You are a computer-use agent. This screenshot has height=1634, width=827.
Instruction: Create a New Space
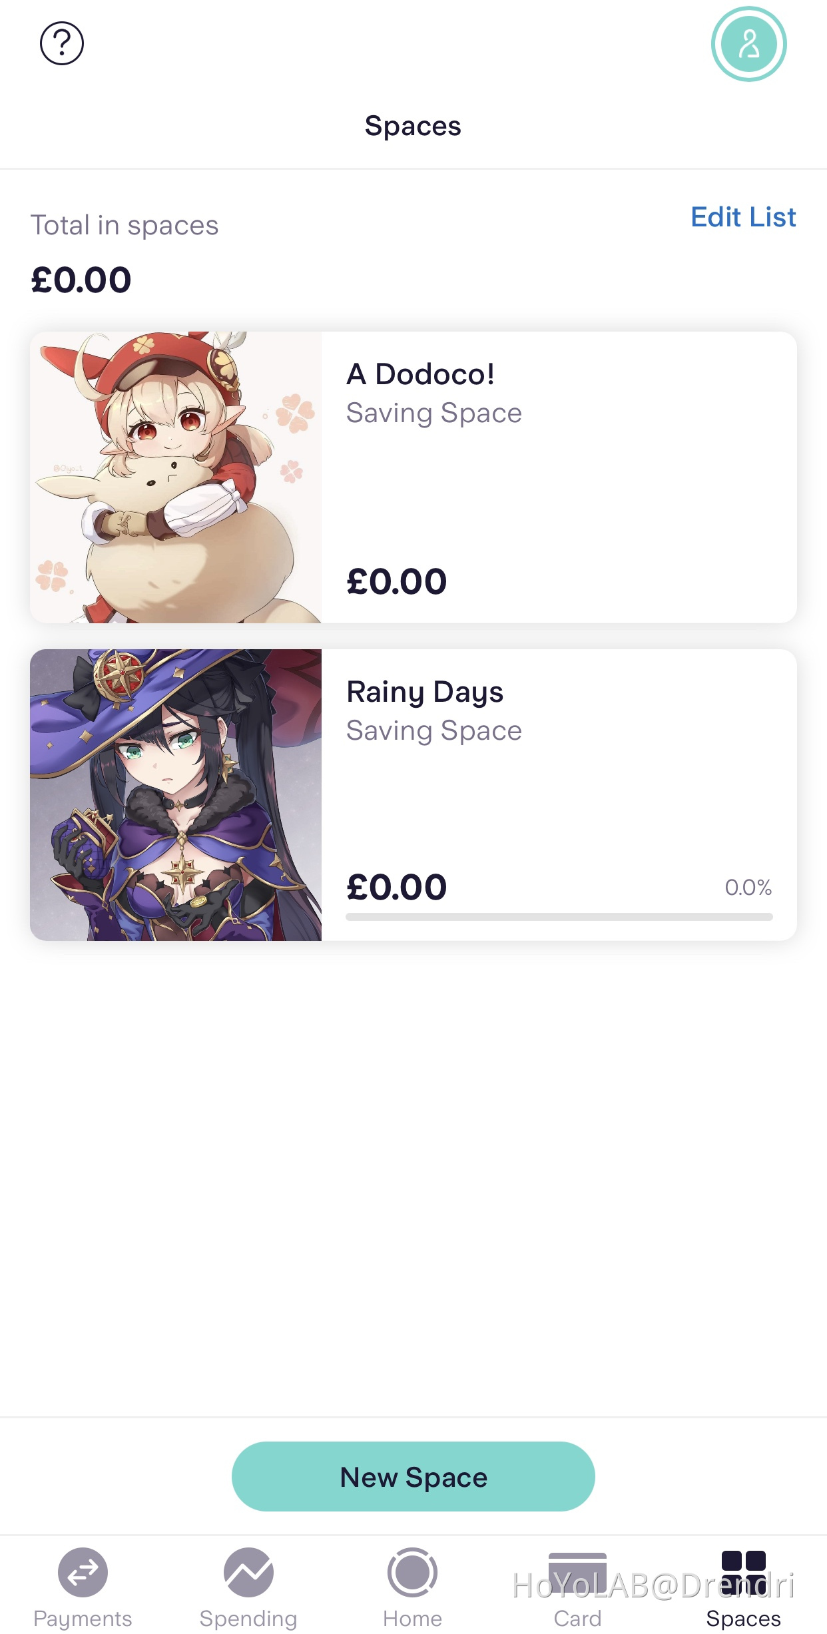tap(413, 1476)
